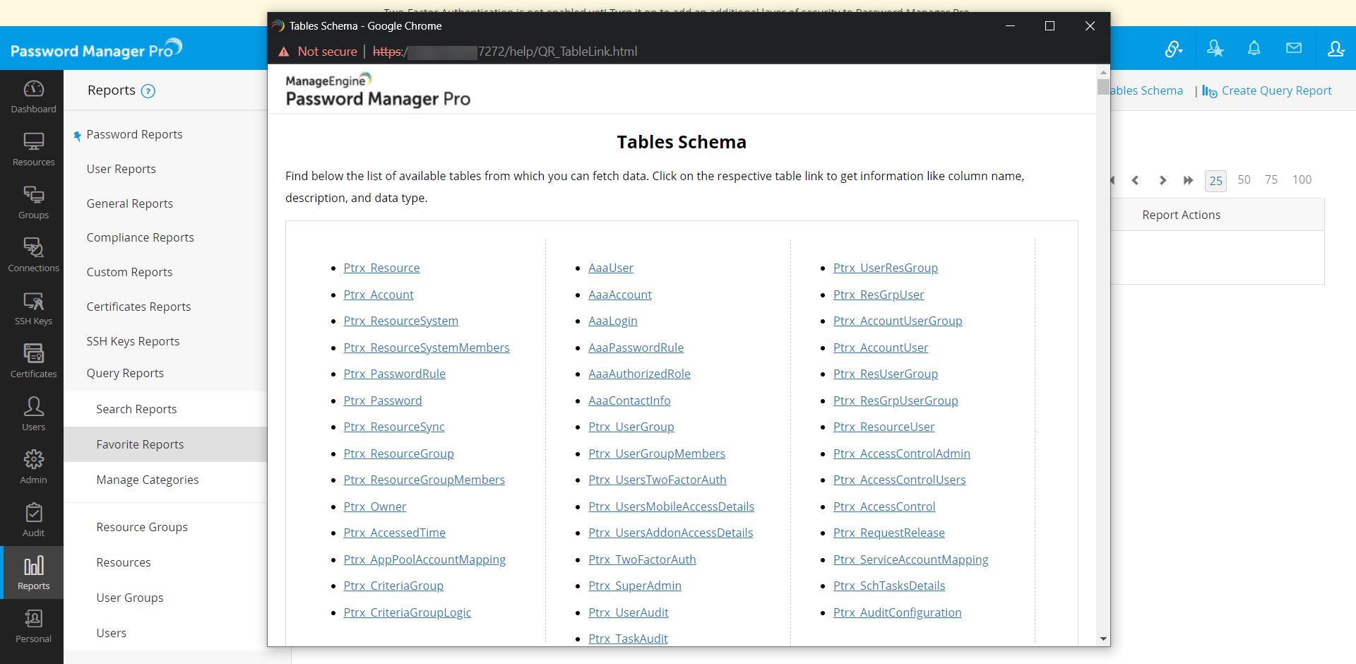Open the mail envelope icon

coord(1294,49)
